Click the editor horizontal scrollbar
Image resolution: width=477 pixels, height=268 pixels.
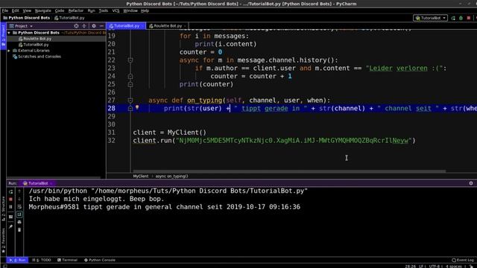click(289, 171)
